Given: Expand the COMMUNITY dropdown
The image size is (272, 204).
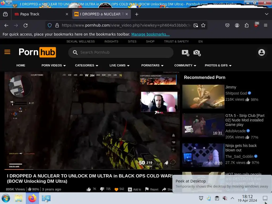Looking at the screenshot, I should pyautogui.click(x=185, y=65).
